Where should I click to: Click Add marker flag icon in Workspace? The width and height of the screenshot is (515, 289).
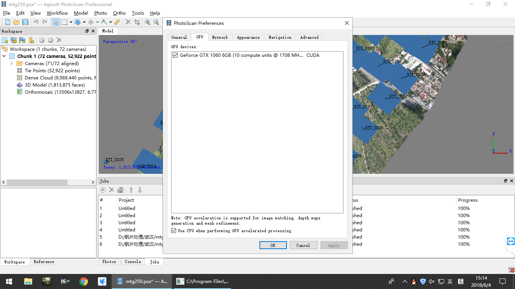point(23,40)
